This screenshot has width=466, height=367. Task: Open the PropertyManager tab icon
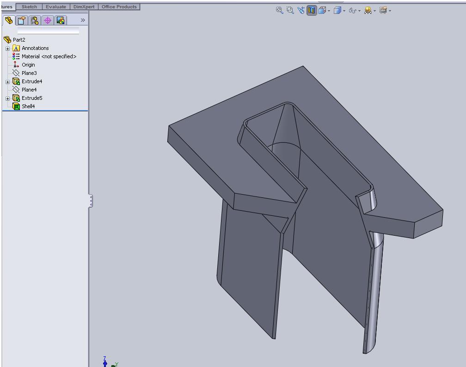coord(21,20)
